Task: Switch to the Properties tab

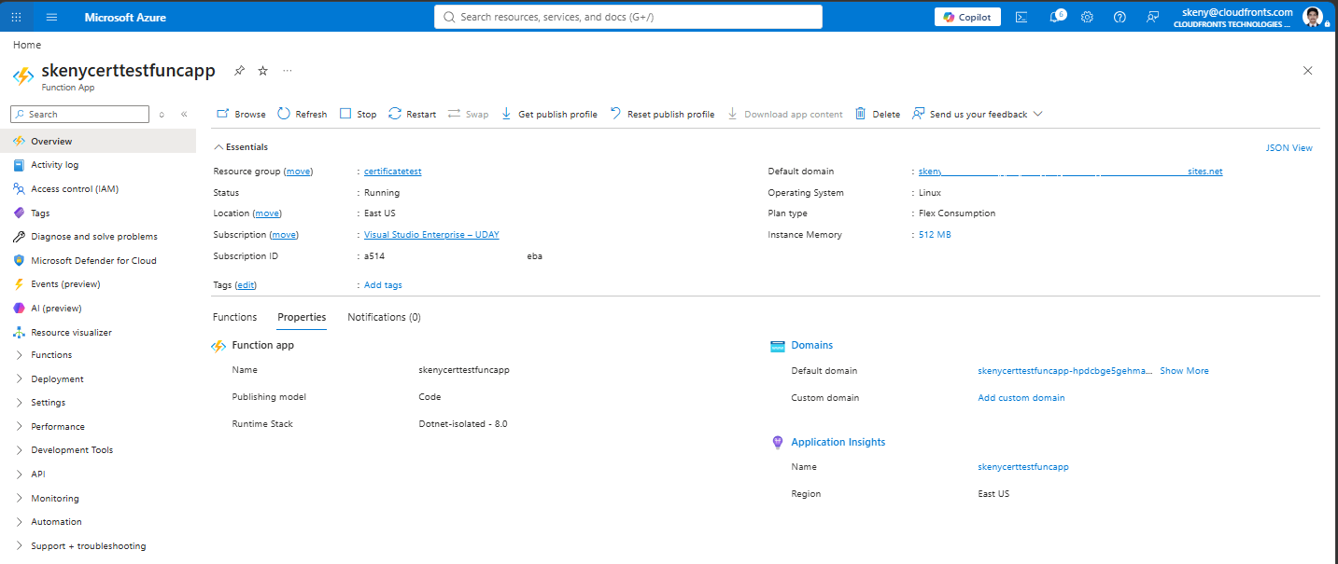Action: pos(302,317)
